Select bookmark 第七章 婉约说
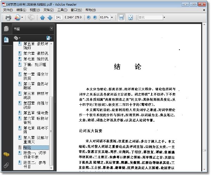211x176 pixels. (x=36, y=59)
